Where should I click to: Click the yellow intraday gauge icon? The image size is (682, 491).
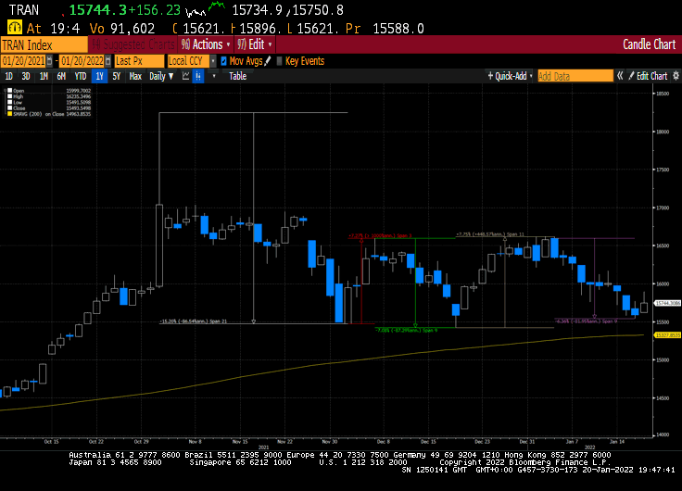(x=15, y=28)
